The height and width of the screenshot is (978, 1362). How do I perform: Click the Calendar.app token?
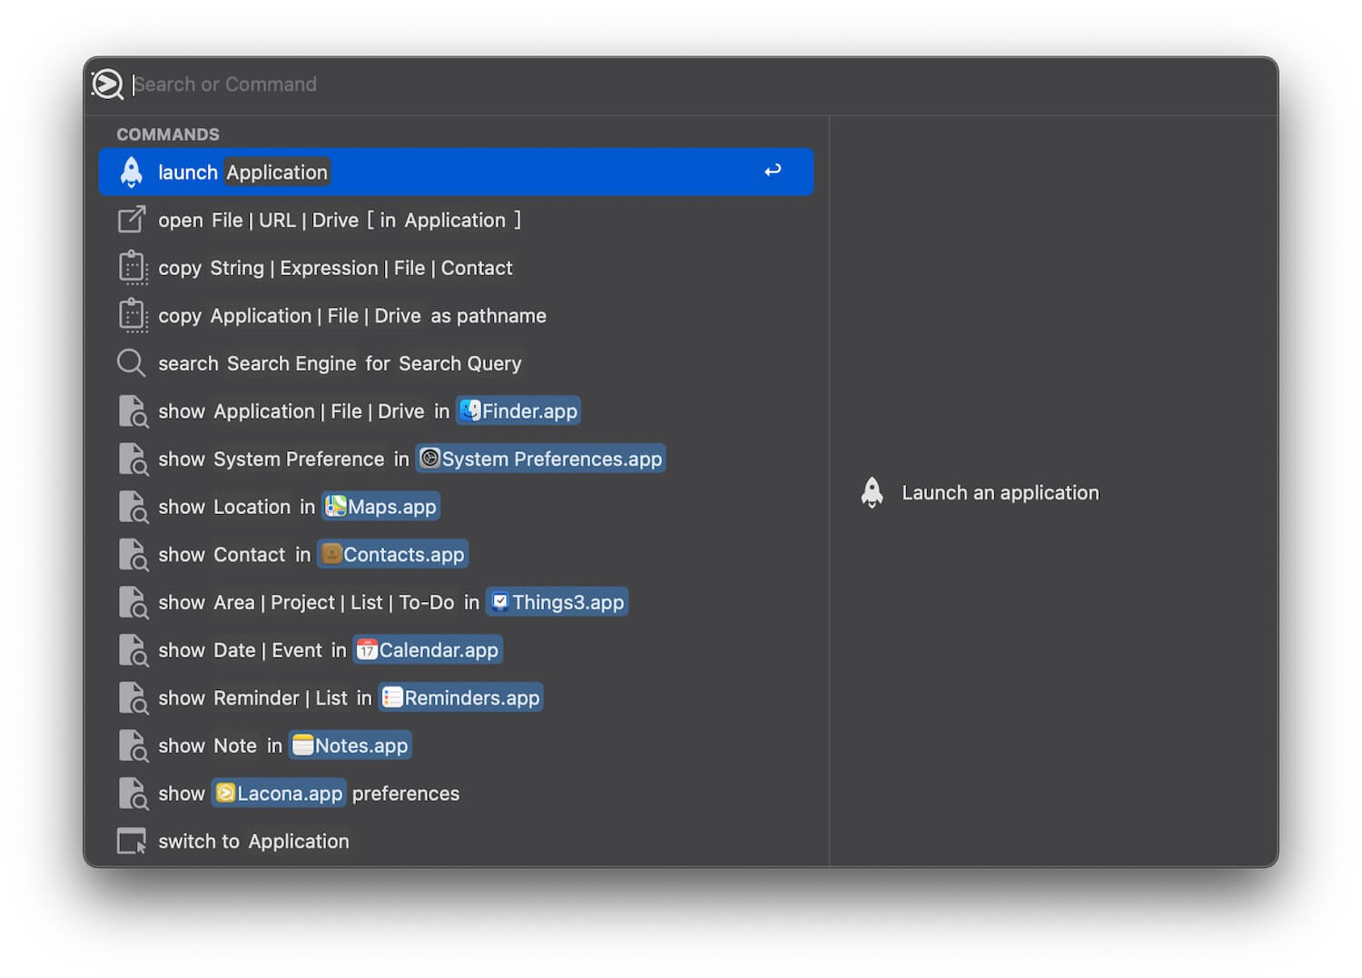[428, 650]
